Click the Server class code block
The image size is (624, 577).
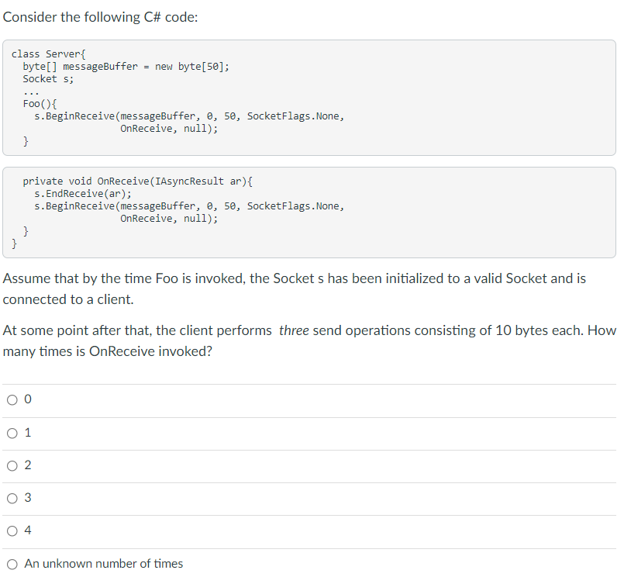tap(310, 97)
